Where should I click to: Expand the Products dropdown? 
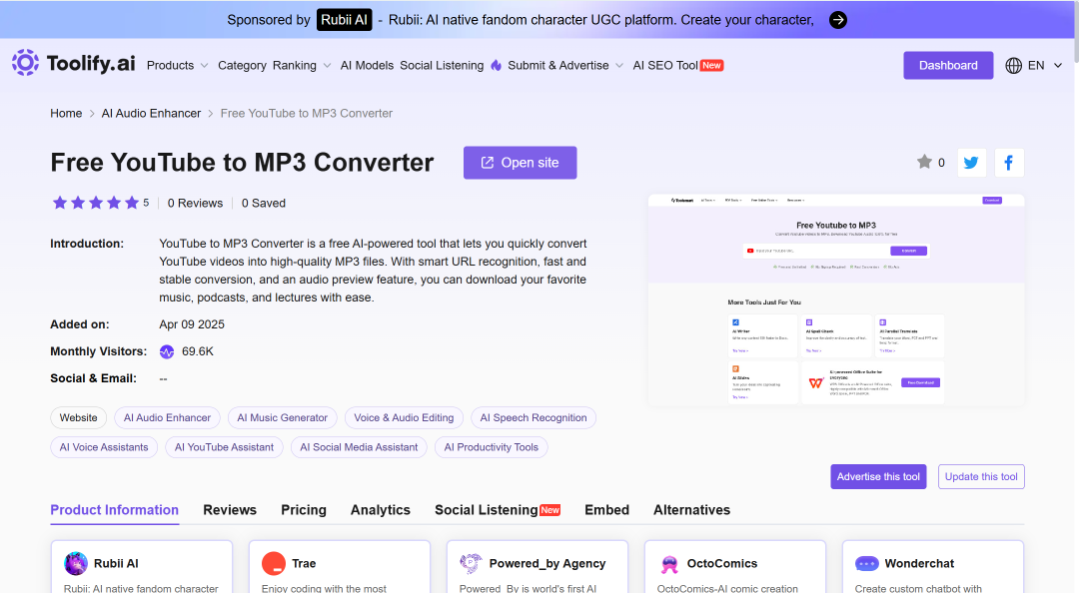coord(178,65)
